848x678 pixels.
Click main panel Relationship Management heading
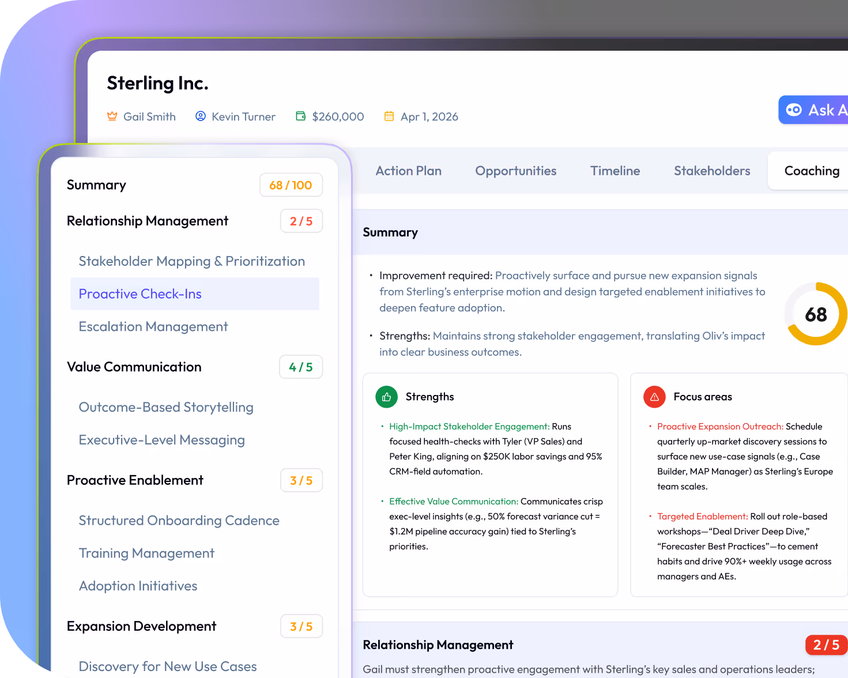(438, 645)
